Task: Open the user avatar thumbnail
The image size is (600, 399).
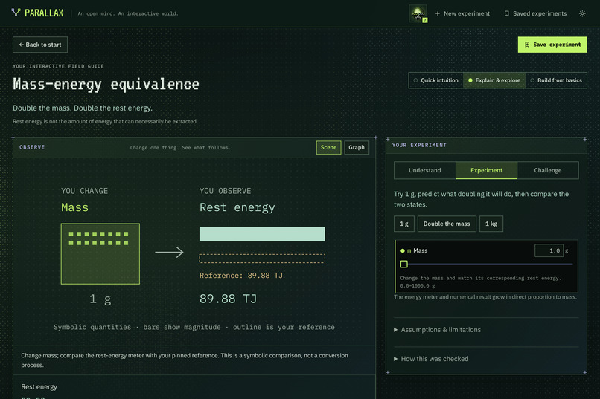Action: pyautogui.click(x=418, y=13)
